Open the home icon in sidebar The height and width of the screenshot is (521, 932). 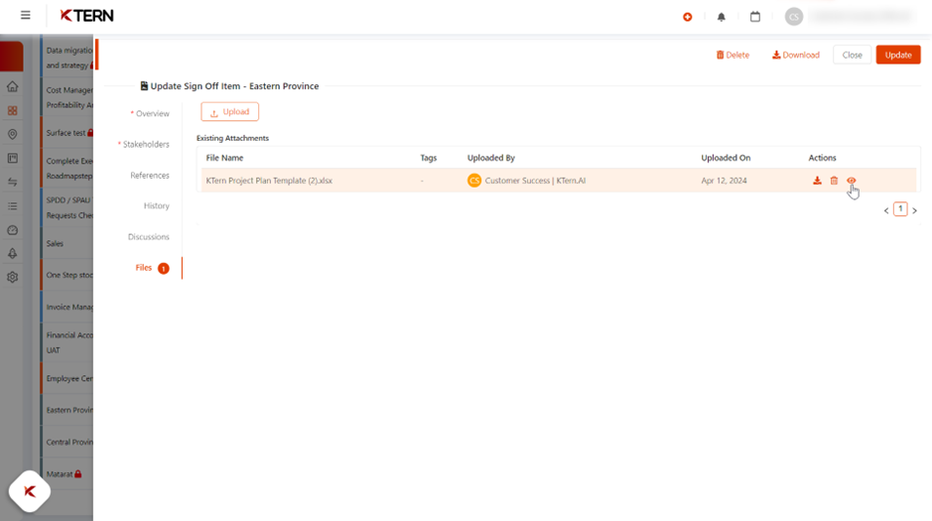12,86
